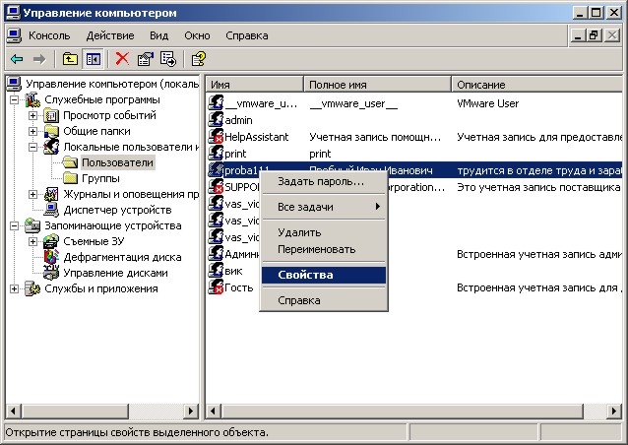Choose Свойства in the context menu

[305, 275]
